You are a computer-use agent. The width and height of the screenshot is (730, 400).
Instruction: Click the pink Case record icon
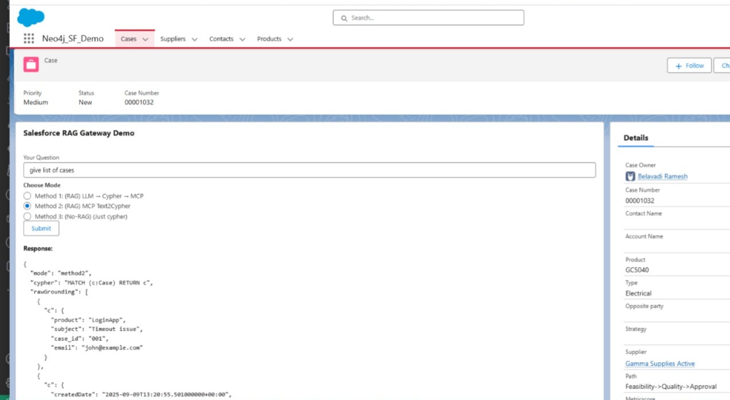coord(31,64)
